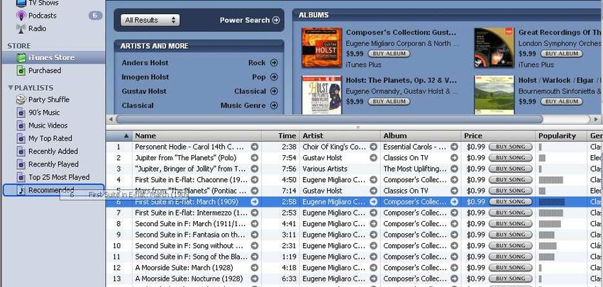Open the All Results dropdown

(x=150, y=21)
